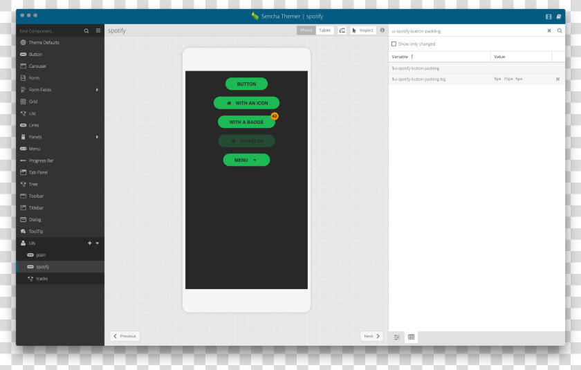Viewport: 581px width, 370px height.
Task: Switch to the table variables view icon
Action: click(412, 337)
